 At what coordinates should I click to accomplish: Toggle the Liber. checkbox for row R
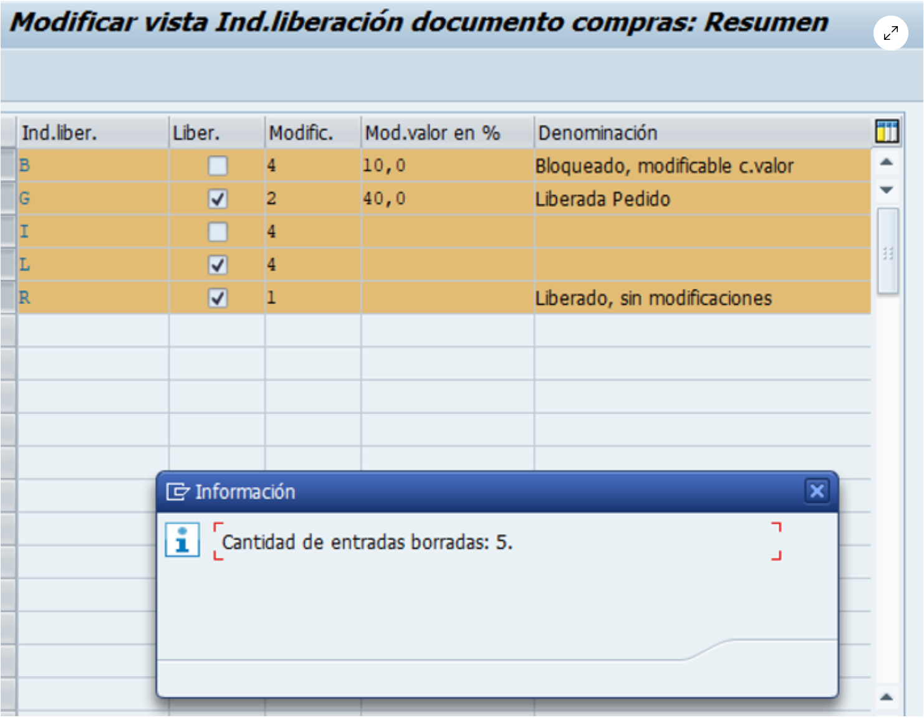point(218,298)
